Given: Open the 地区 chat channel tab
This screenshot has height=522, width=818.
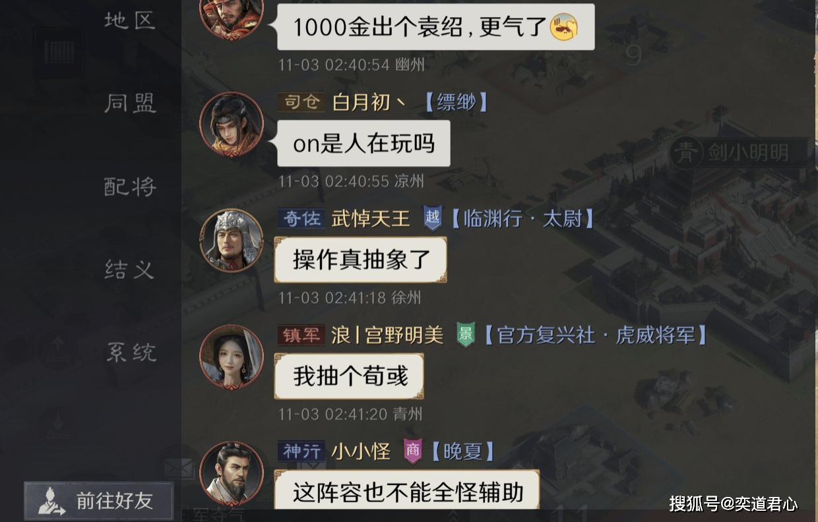Looking at the screenshot, I should (x=130, y=20).
